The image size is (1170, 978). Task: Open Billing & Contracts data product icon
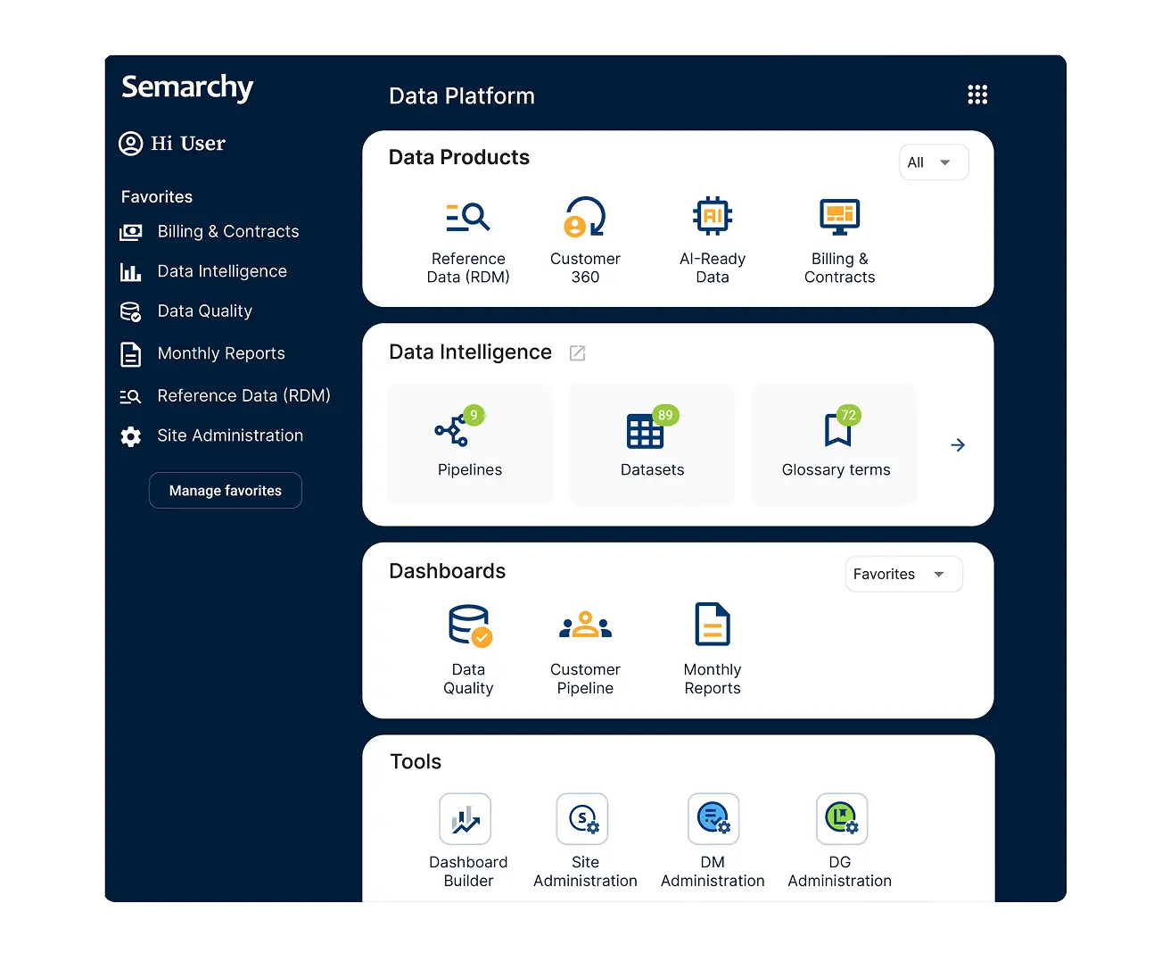839,217
